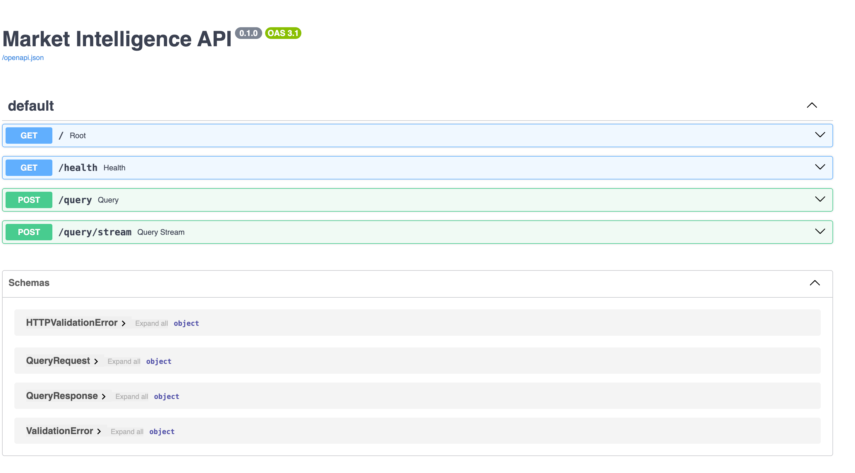Click the ValidationError schema name
The height and width of the screenshot is (473, 855).
pyautogui.click(x=60, y=431)
